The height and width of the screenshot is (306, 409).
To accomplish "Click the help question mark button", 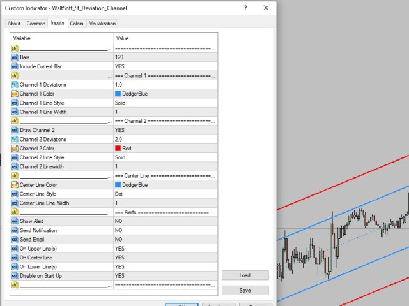I will point(245,8).
